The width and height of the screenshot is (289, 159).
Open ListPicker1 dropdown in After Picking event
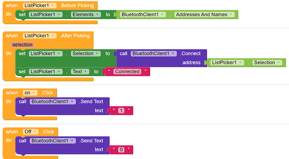pos(40,35)
